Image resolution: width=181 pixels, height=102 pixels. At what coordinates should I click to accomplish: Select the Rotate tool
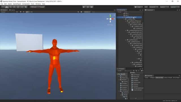pos(10,7)
